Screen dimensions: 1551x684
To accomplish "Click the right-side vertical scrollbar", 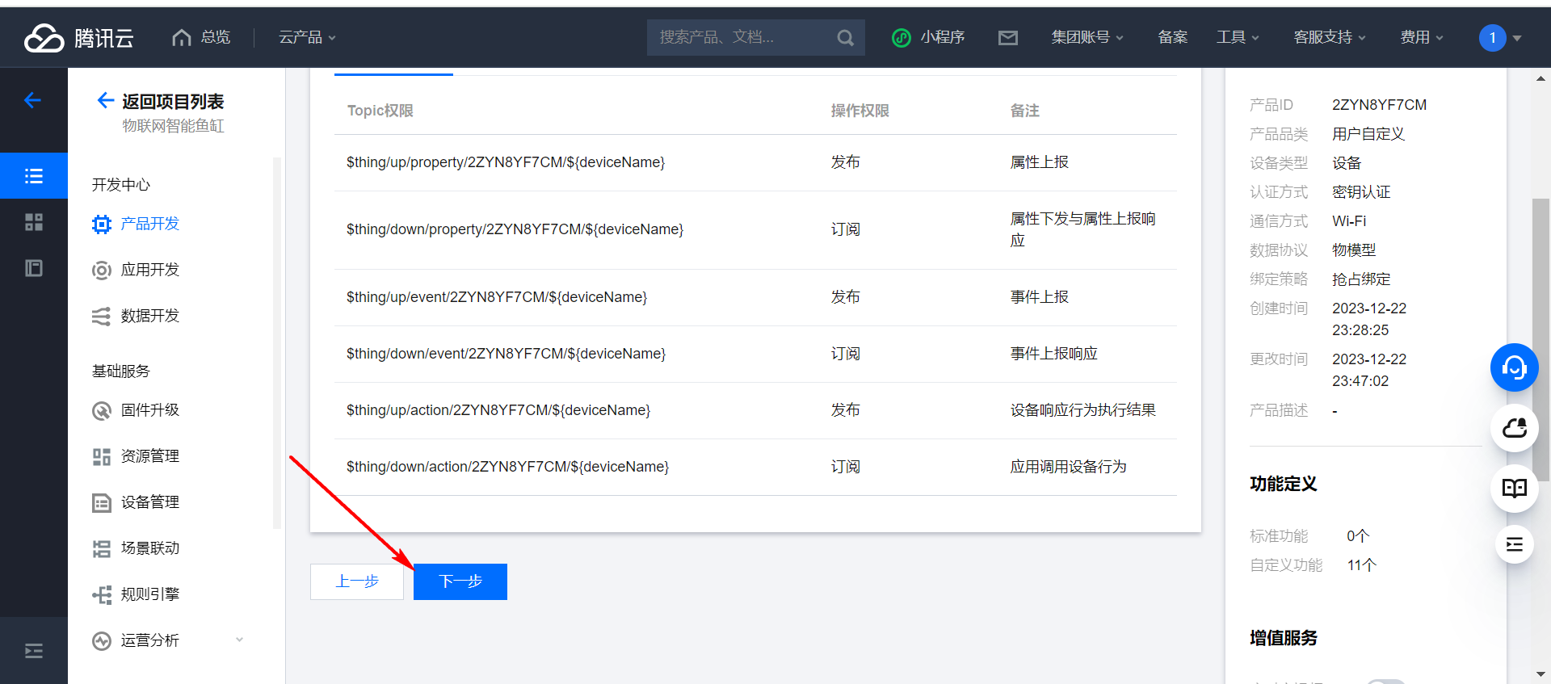I will 1540,339.
